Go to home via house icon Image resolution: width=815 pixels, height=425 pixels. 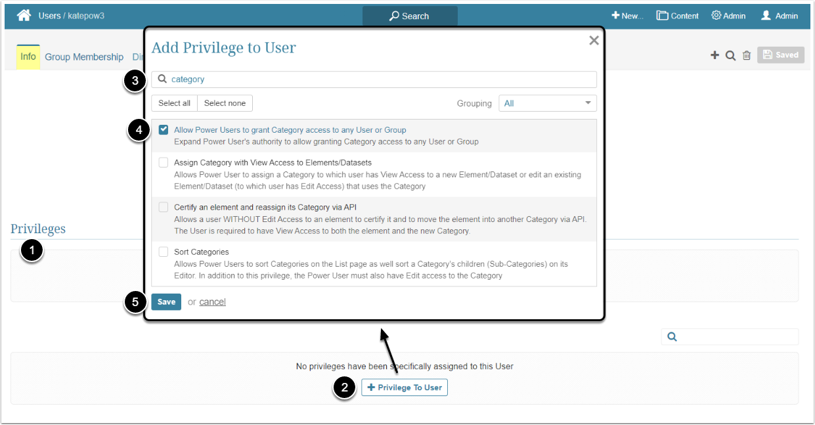(24, 15)
